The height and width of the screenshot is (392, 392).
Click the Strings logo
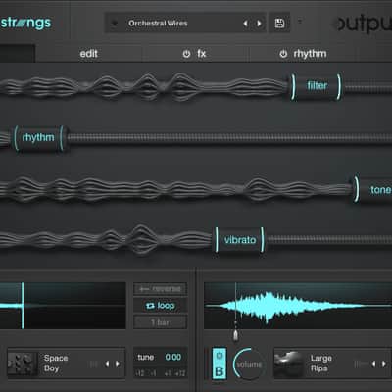[x=25, y=24]
